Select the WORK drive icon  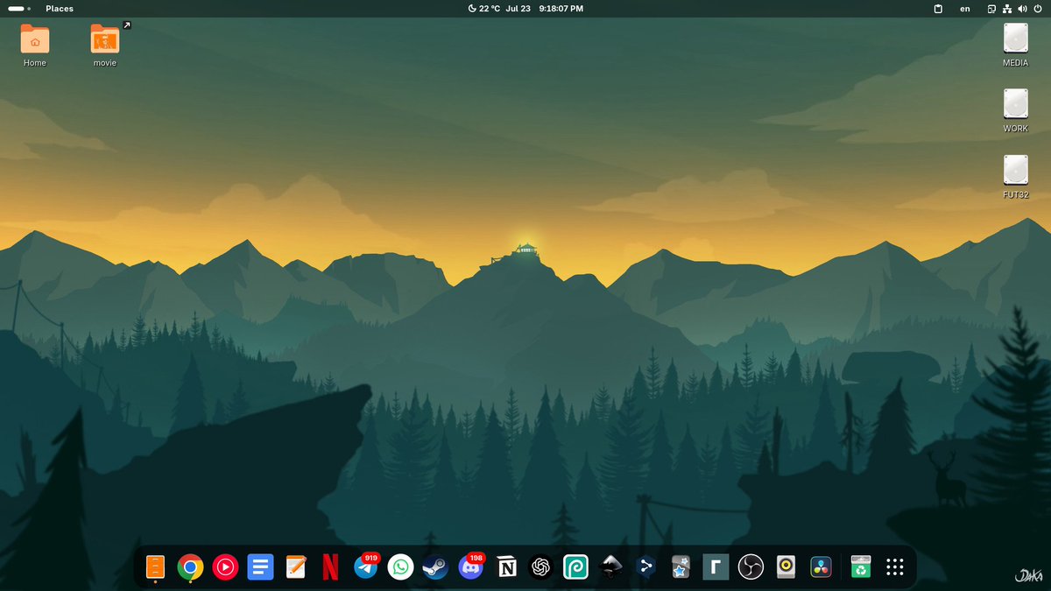click(x=1015, y=111)
